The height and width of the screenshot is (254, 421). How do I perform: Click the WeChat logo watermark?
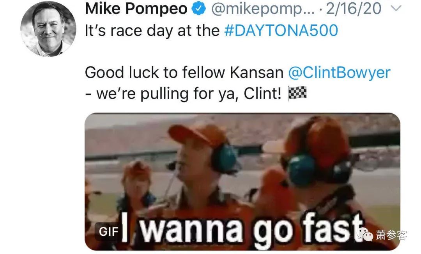coord(364,235)
